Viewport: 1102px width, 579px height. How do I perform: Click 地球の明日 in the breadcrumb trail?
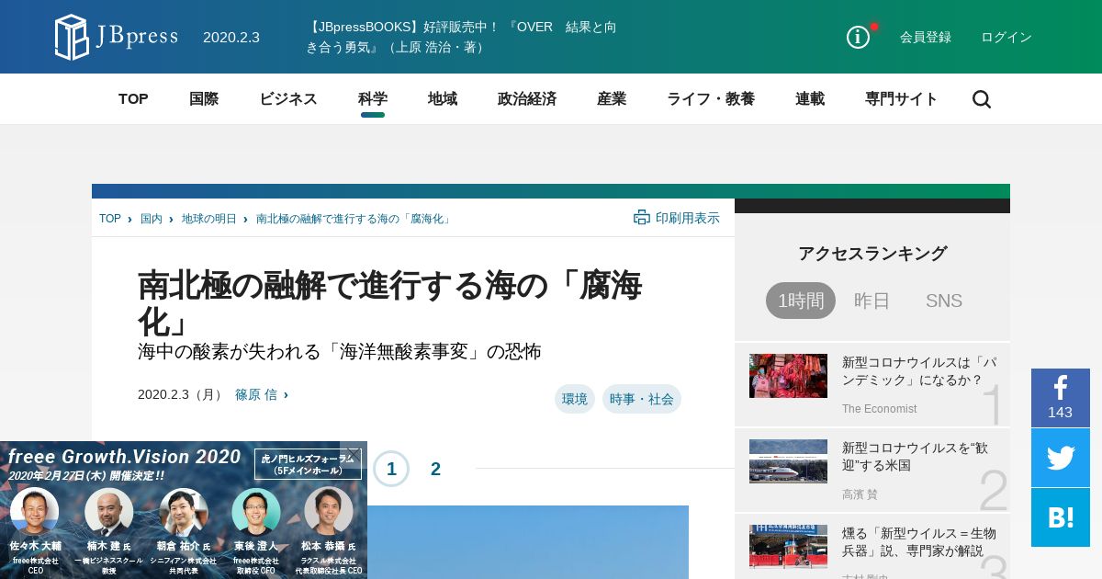(x=209, y=219)
